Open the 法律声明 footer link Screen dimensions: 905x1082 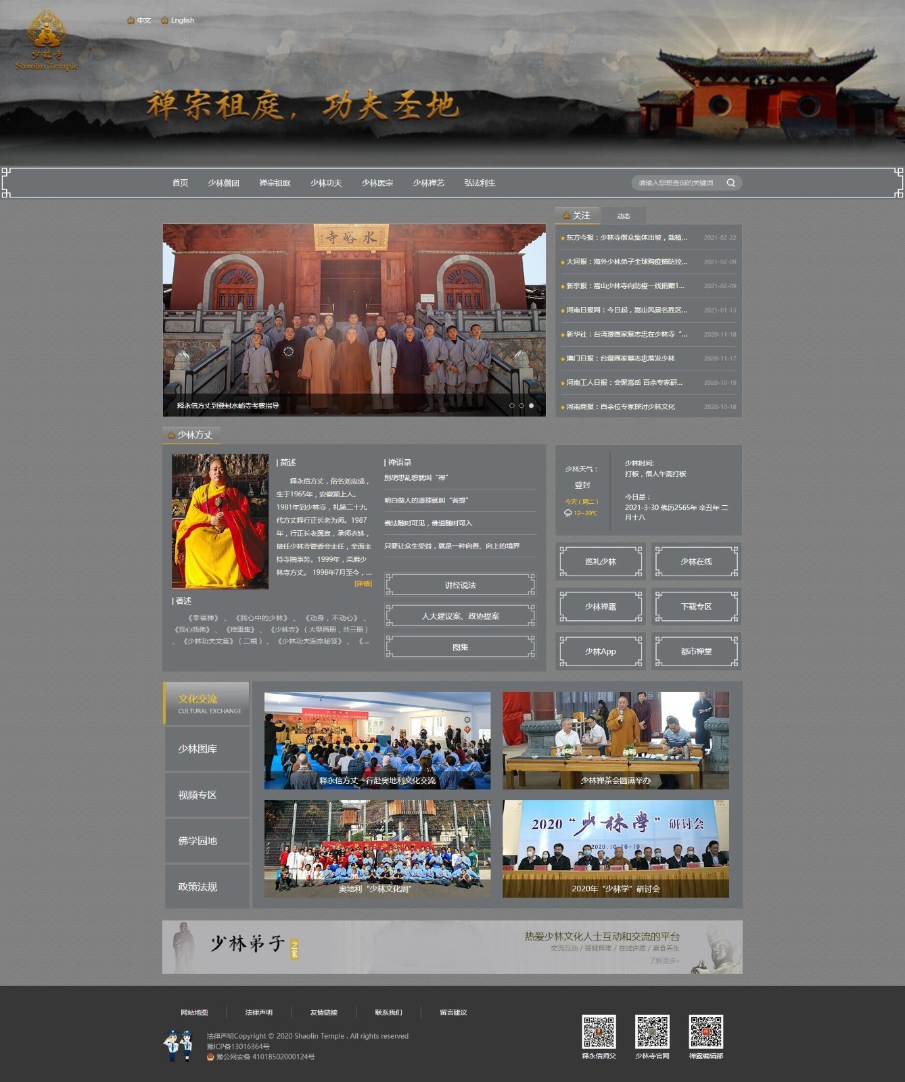259,1012
